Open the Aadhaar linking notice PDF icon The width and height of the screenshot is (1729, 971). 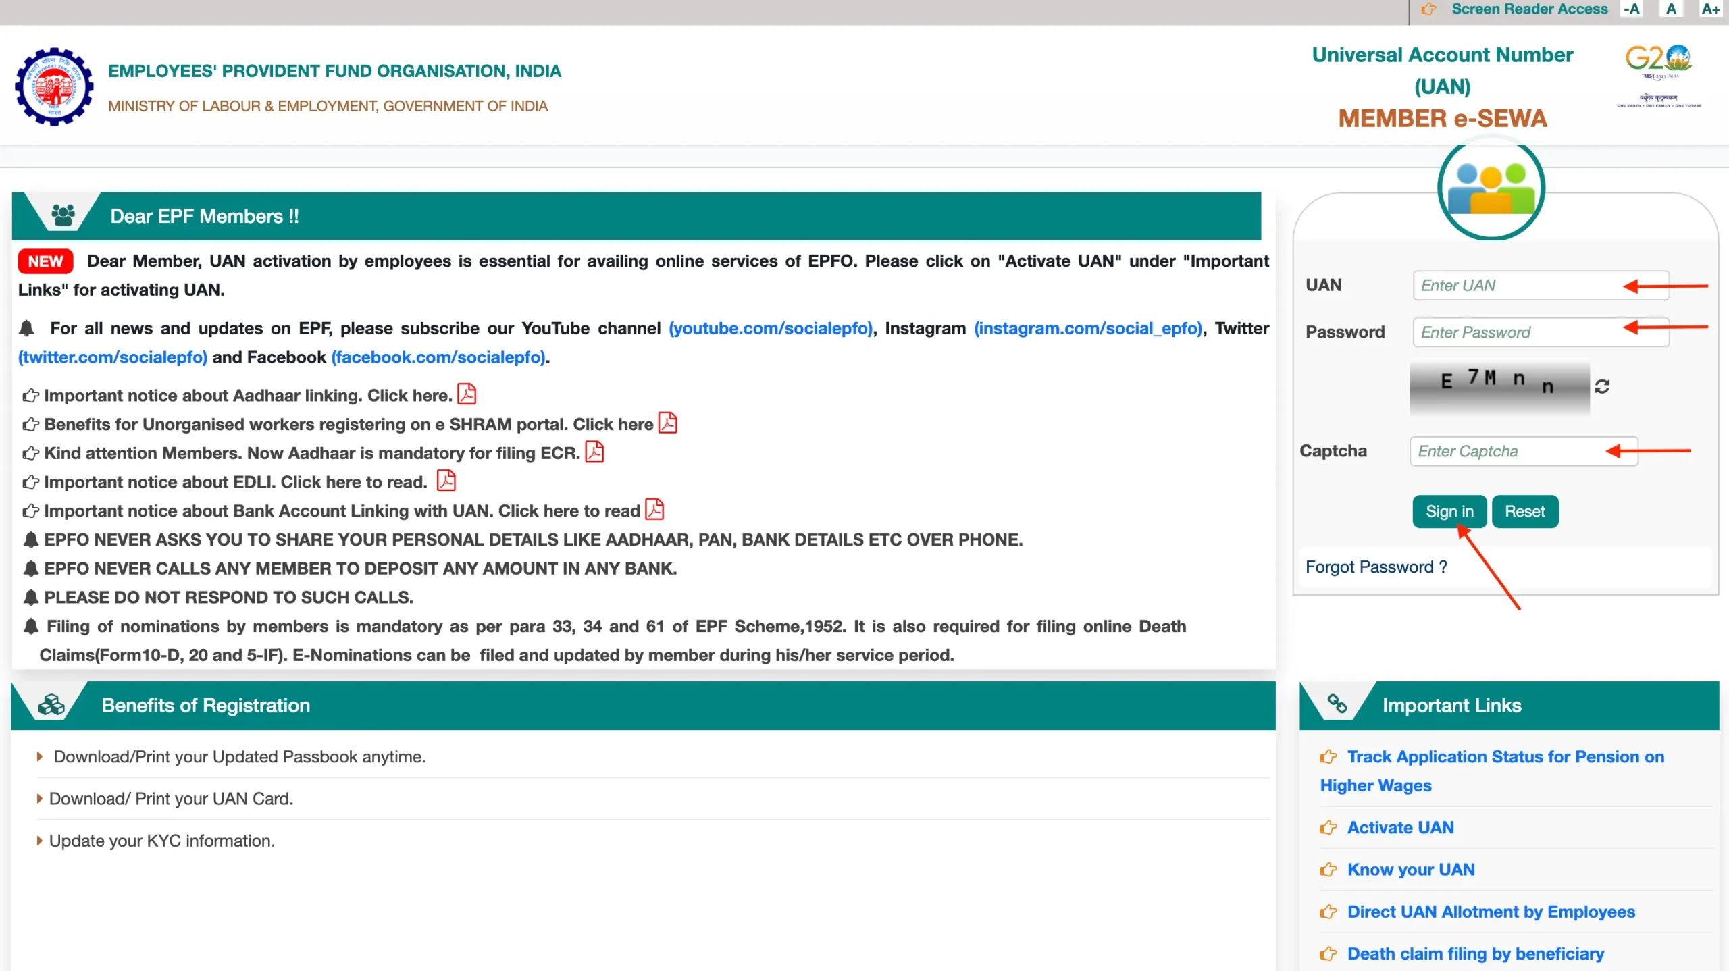click(467, 394)
